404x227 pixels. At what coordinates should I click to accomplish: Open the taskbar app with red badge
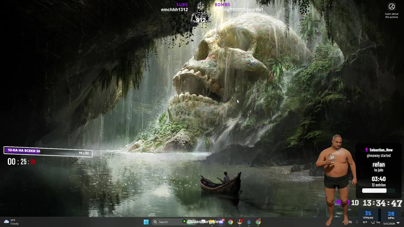pos(240,222)
